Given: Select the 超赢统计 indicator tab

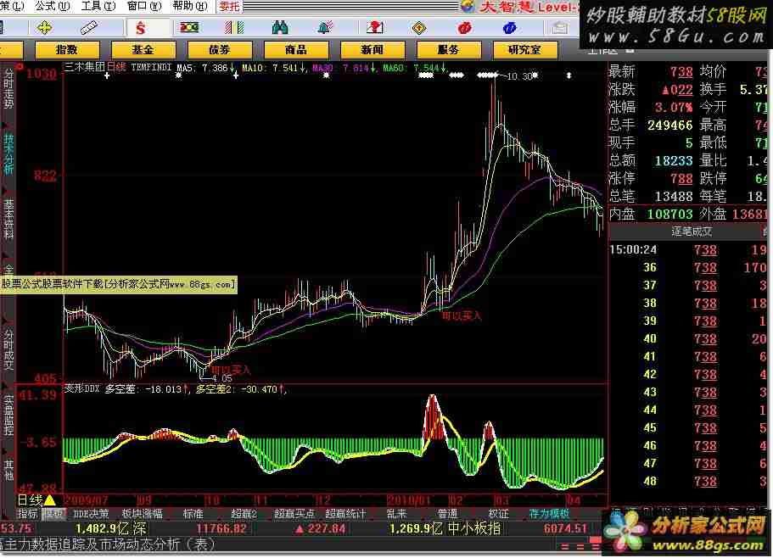Looking at the screenshot, I should pos(345,514).
